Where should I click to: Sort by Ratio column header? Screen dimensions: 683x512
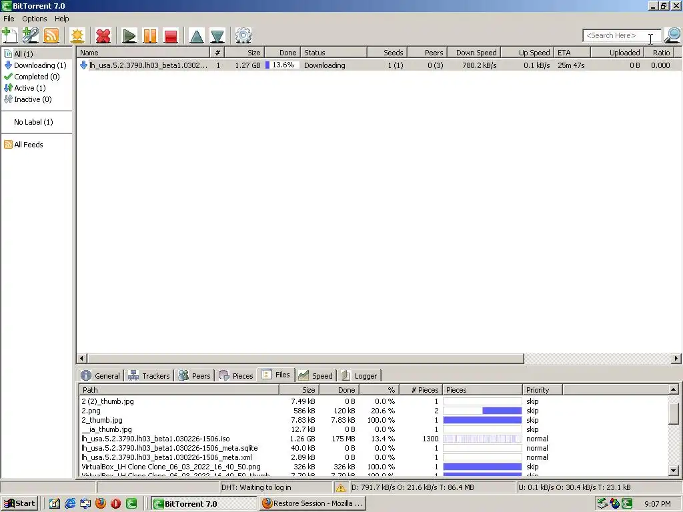click(659, 53)
